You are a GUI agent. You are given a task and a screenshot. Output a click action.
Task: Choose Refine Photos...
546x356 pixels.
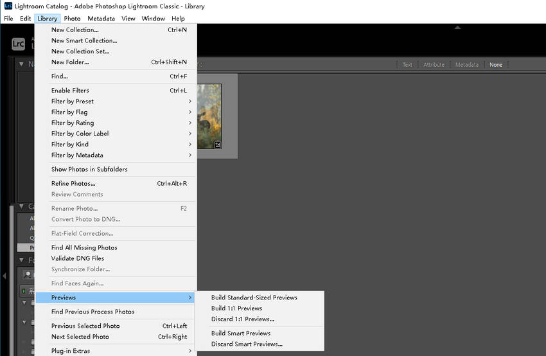pos(116,184)
